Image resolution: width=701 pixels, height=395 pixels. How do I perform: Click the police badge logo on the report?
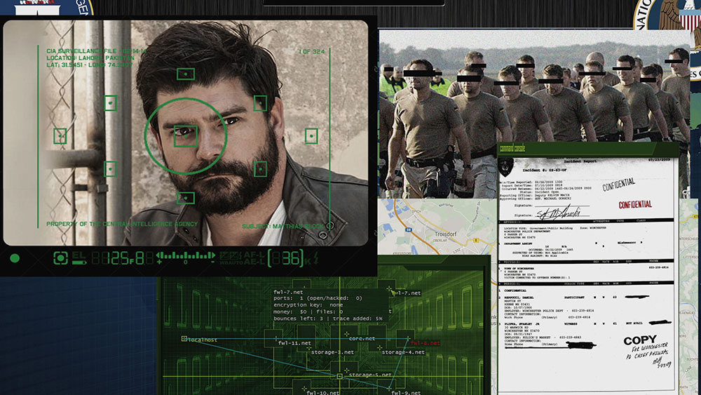coord(506,167)
